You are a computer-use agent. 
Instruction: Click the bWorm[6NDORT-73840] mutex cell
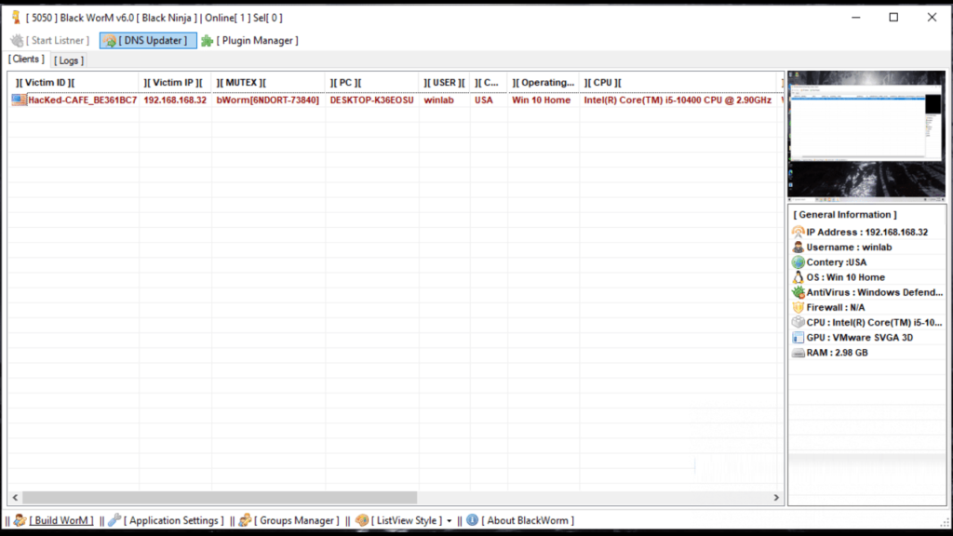click(267, 100)
